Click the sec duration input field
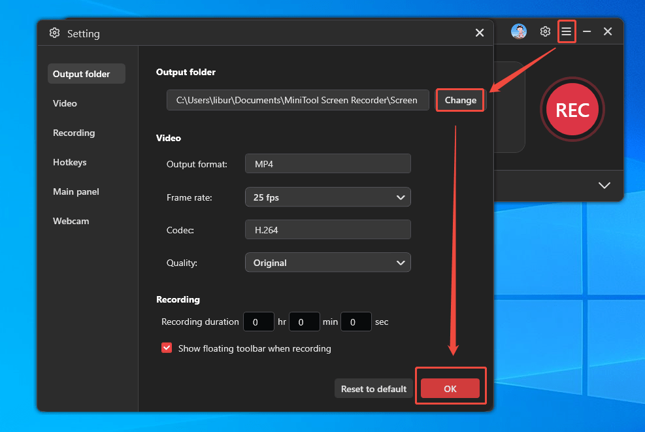 point(356,322)
